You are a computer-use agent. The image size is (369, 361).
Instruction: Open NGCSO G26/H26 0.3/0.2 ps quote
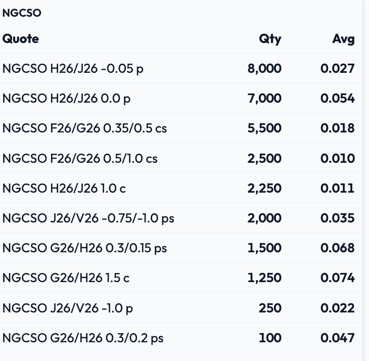tap(83, 338)
